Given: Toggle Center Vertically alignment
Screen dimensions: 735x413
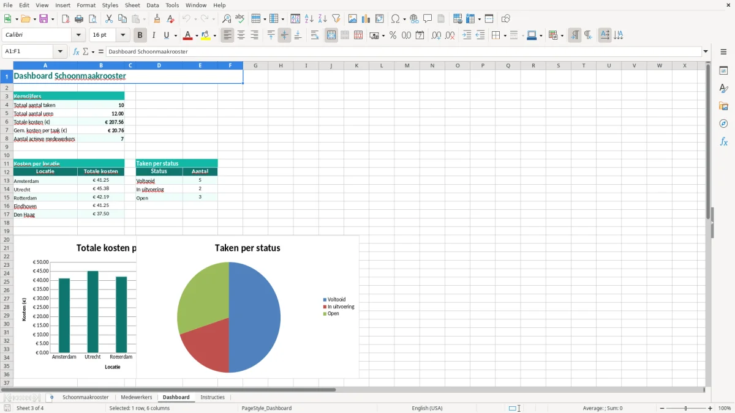Looking at the screenshot, I should point(285,35).
